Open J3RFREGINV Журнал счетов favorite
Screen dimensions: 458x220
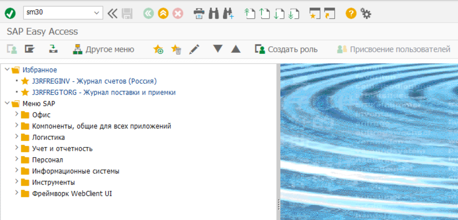tap(94, 81)
